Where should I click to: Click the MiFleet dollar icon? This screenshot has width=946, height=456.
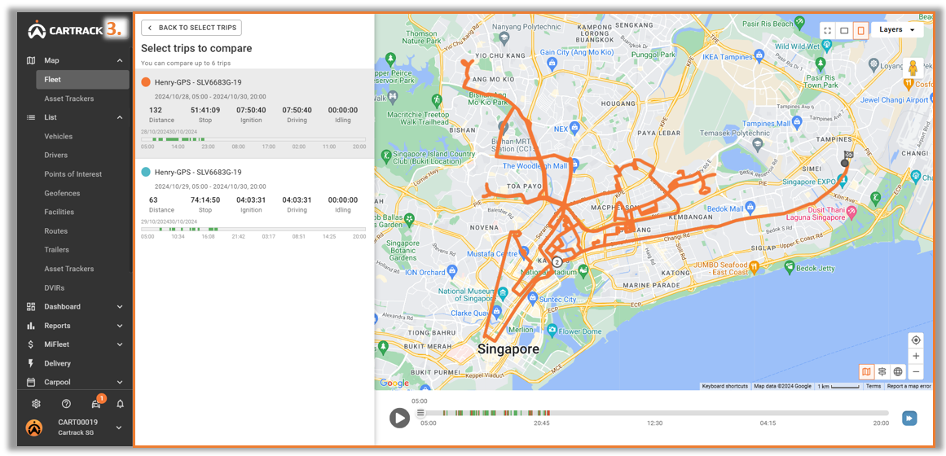point(31,344)
